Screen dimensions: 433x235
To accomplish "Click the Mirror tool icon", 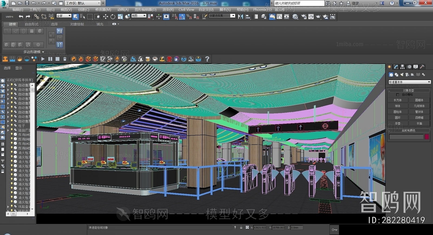I will [240, 17].
